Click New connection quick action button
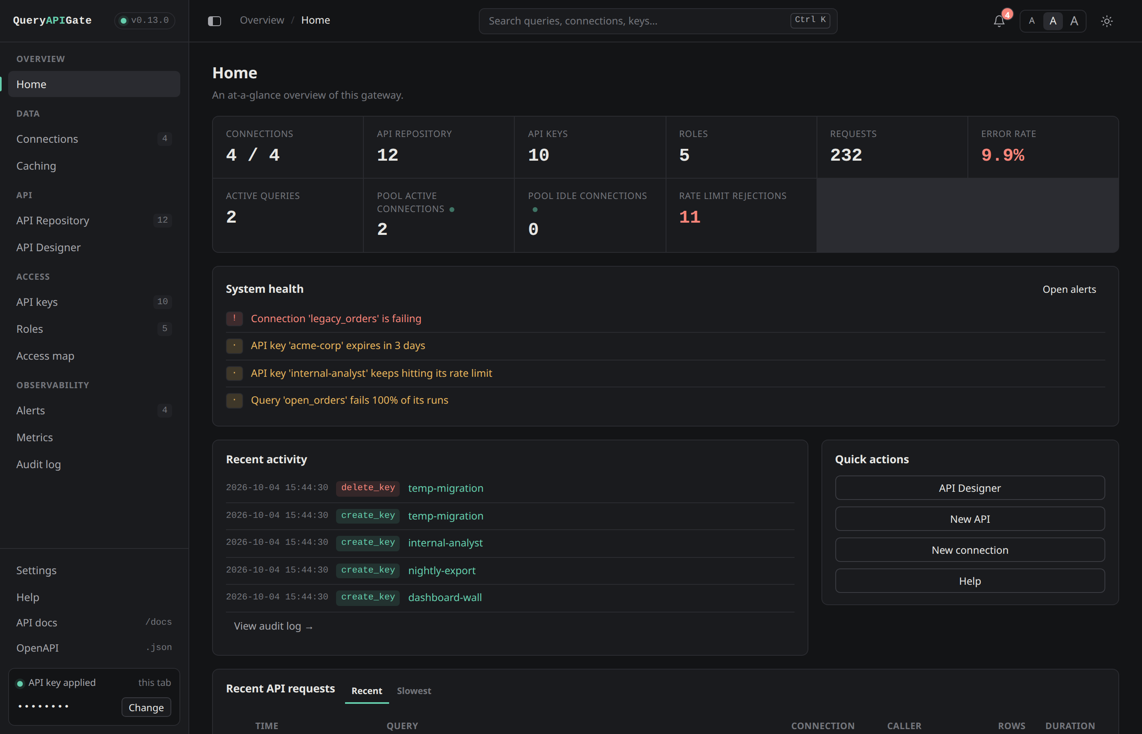 tap(969, 550)
